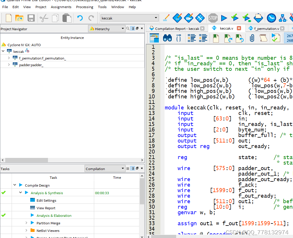Stop processing with the STOP button

click(x=213, y=18)
